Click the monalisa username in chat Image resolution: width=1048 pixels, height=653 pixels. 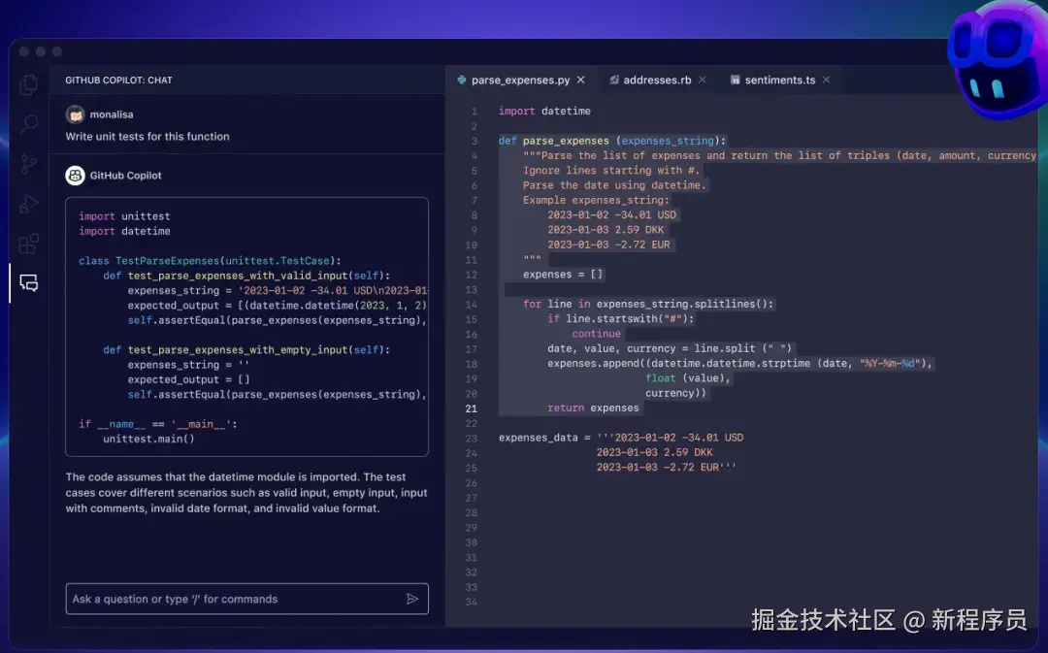pyautogui.click(x=111, y=114)
